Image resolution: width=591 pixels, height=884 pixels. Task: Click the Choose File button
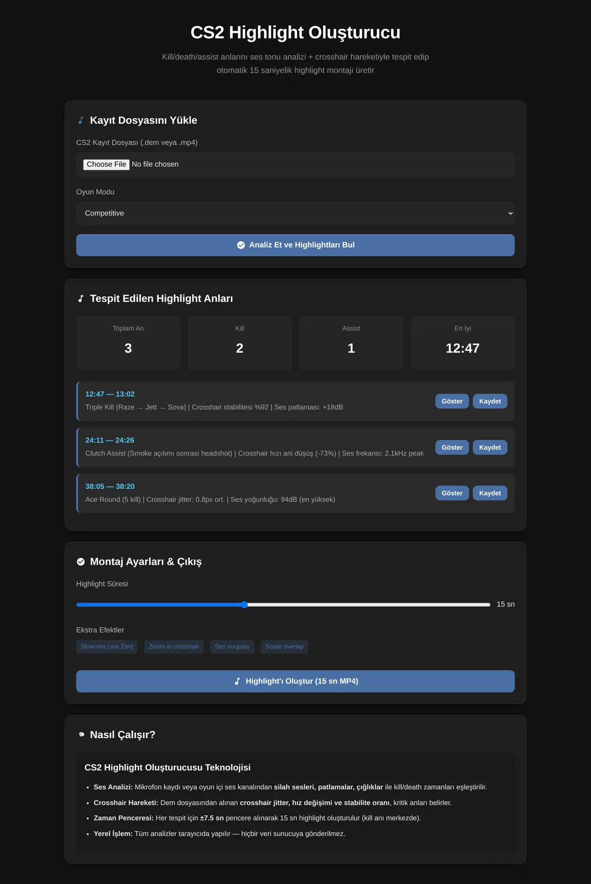106,164
